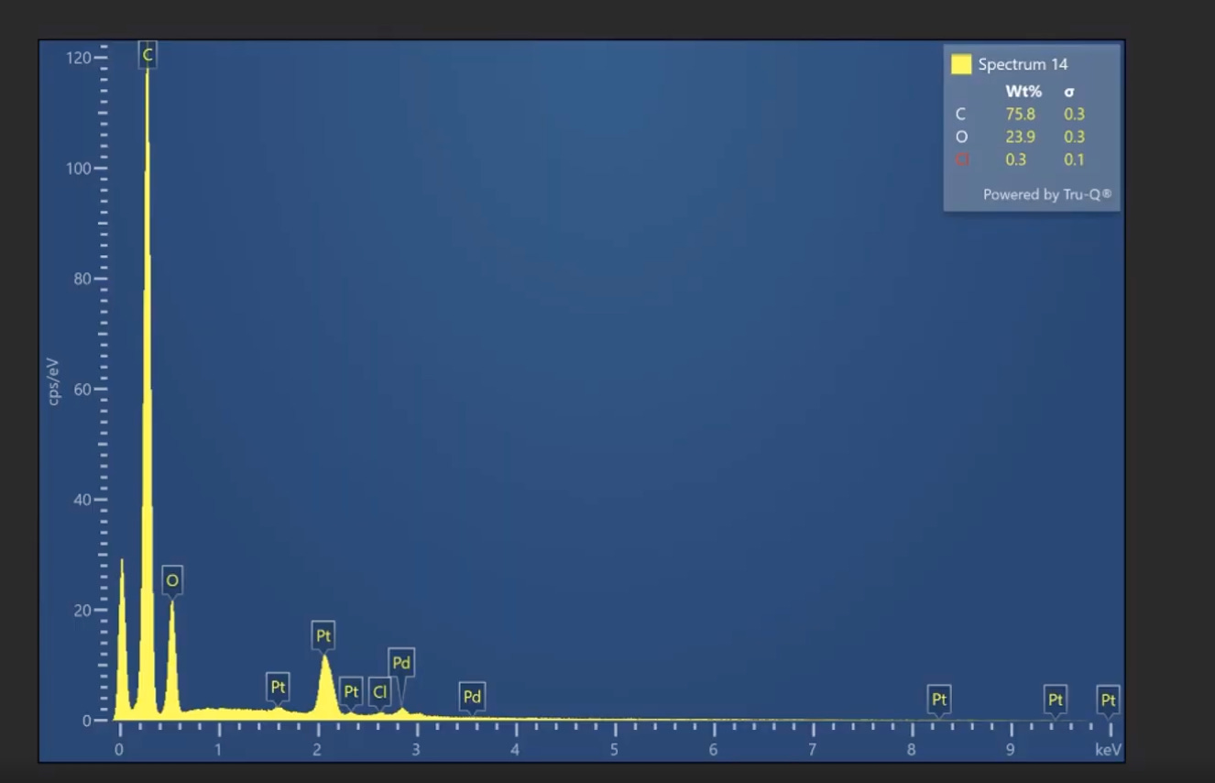
Task: Select the Pd label near 3.6 keV
Action: tap(472, 697)
